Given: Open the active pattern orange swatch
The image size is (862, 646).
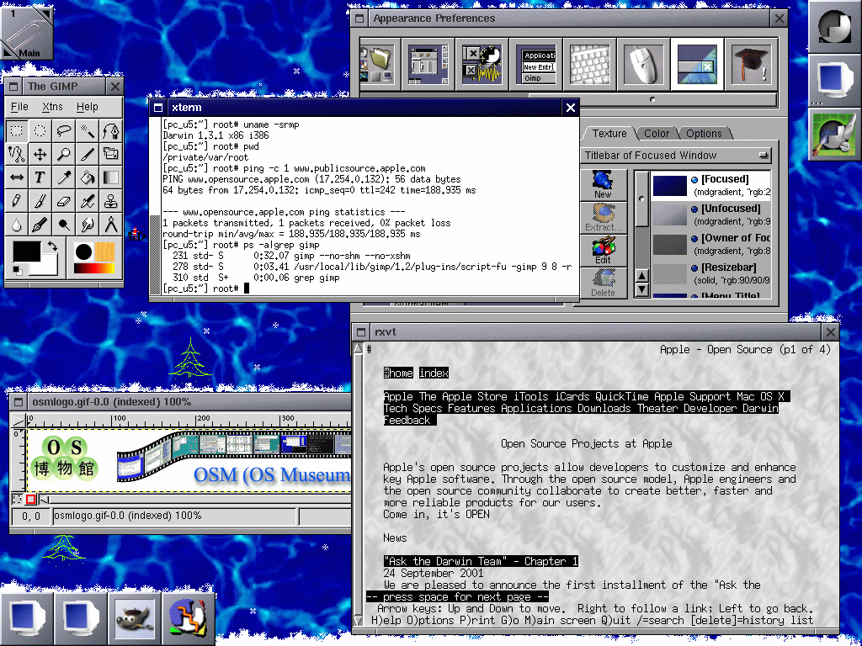Looking at the screenshot, I should tap(105, 252).
